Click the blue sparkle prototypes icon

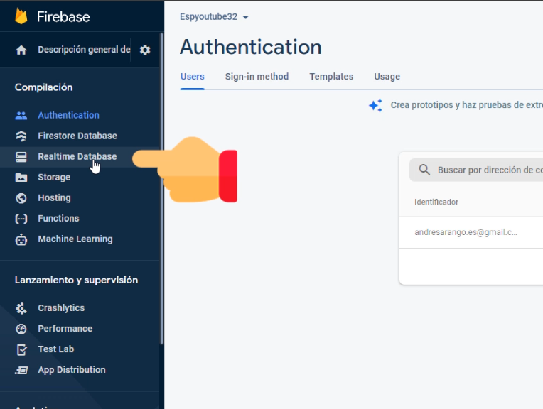pyautogui.click(x=376, y=105)
